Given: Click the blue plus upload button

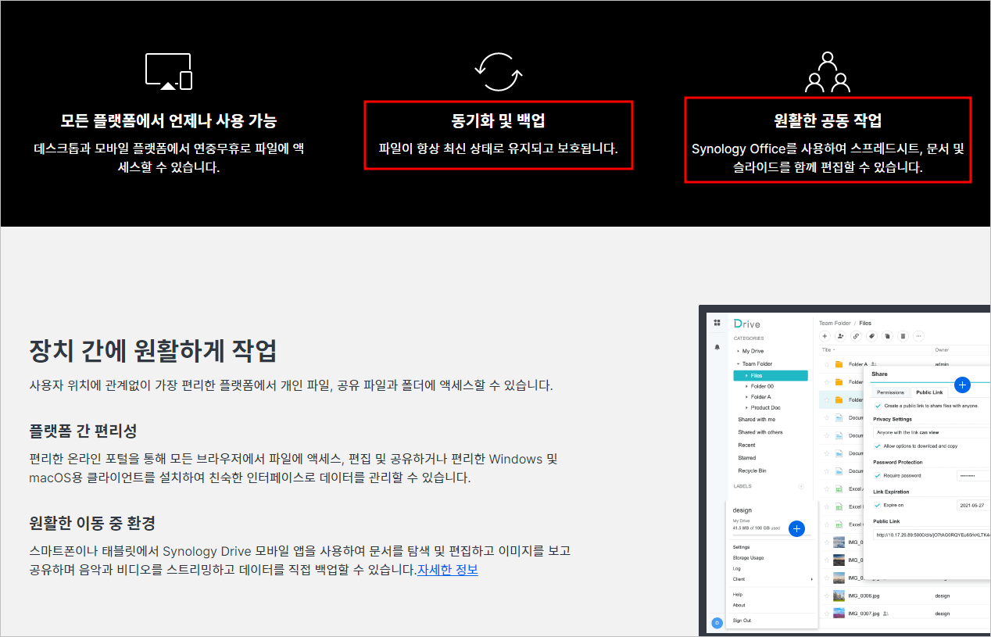Looking at the screenshot, I should coord(797,528).
